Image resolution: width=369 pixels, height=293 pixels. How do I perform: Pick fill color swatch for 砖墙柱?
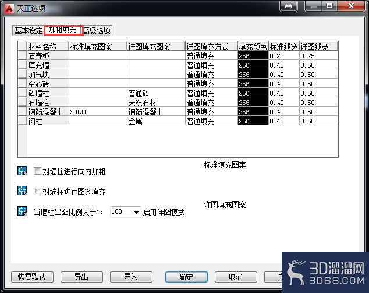(x=253, y=93)
